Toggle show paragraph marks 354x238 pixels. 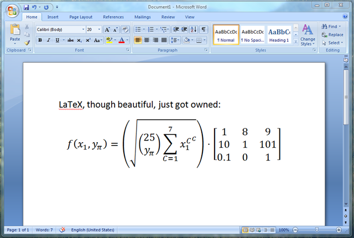coord(204,29)
